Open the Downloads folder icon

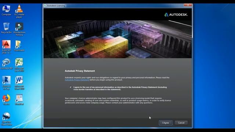[19, 46]
